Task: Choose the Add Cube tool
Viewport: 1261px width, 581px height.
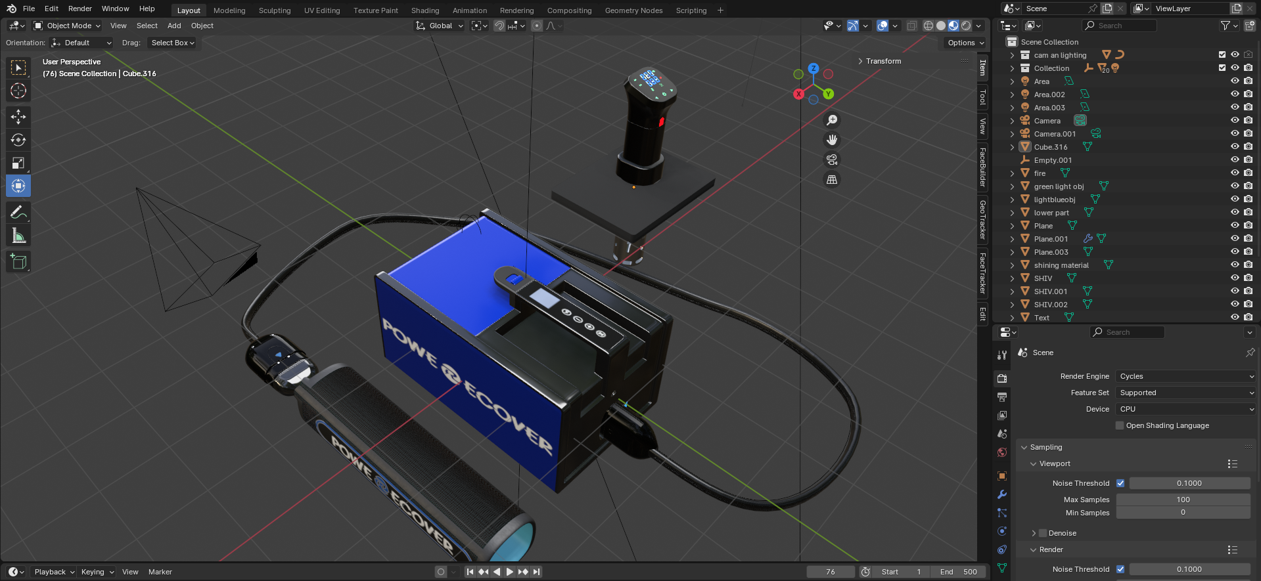Action: [18, 262]
